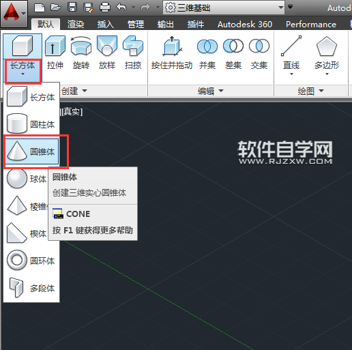Choose 长方体 from the solids dropdown list
Screen dimensions: 352x350
pyautogui.click(x=31, y=97)
